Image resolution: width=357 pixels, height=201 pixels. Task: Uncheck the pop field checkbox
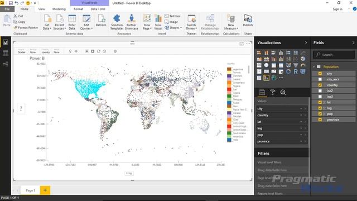click(x=320, y=114)
